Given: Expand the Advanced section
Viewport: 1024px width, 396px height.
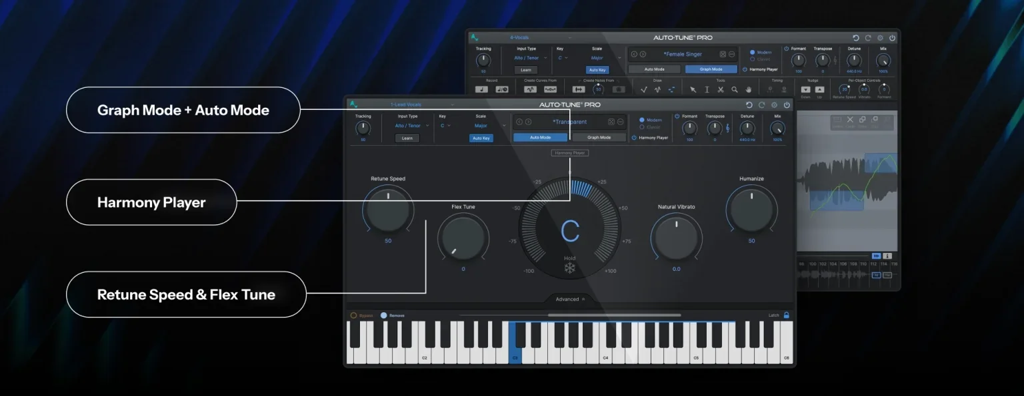Looking at the screenshot, I should click(570, 299).
